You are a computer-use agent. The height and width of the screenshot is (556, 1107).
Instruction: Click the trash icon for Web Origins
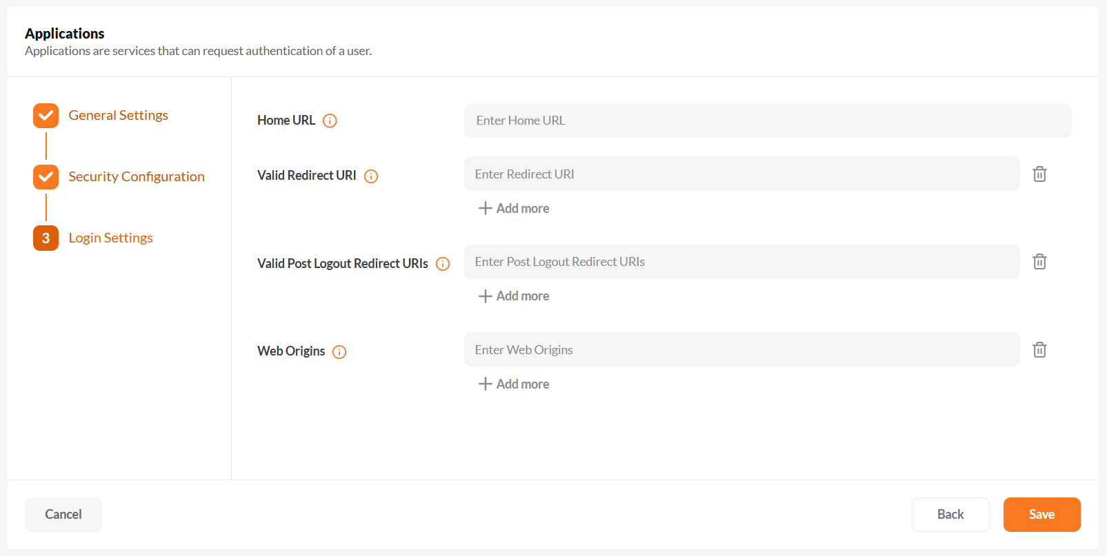(1039, 350)
